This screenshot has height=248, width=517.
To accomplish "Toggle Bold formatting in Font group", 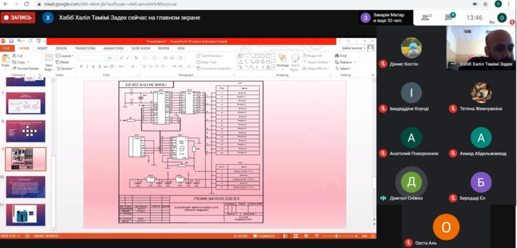I will (x=81, y=67).
